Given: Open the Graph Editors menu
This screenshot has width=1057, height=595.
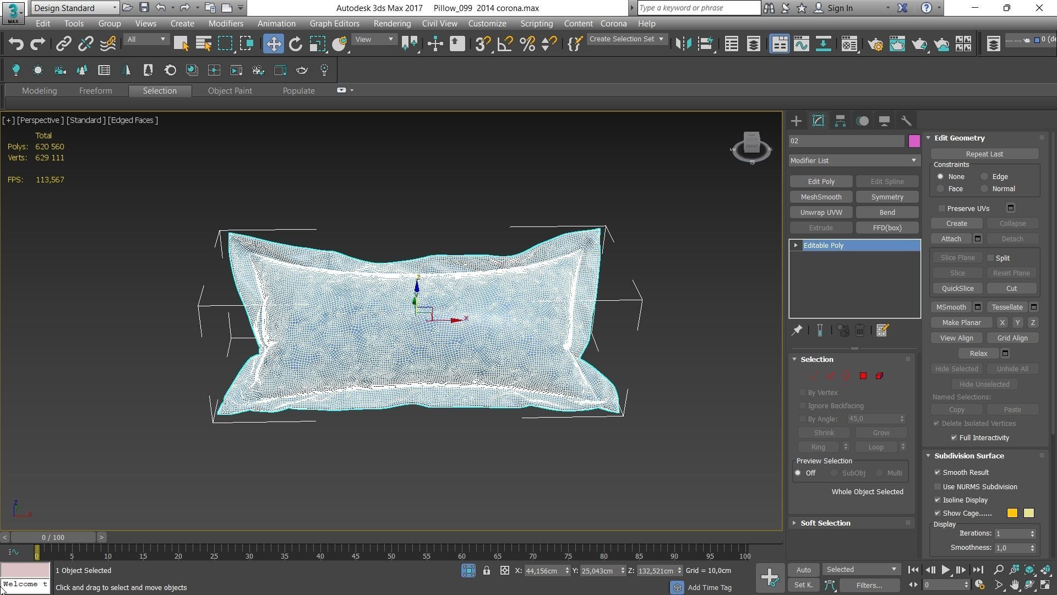Looking at the screenshot, I should (x=334, y=24).
